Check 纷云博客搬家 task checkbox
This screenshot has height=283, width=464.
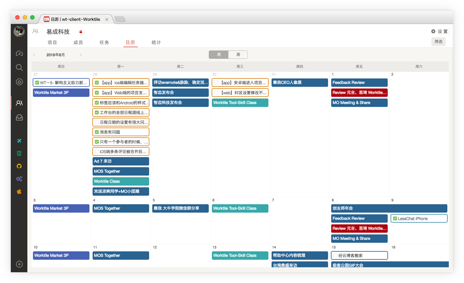[x=335, y=255]
